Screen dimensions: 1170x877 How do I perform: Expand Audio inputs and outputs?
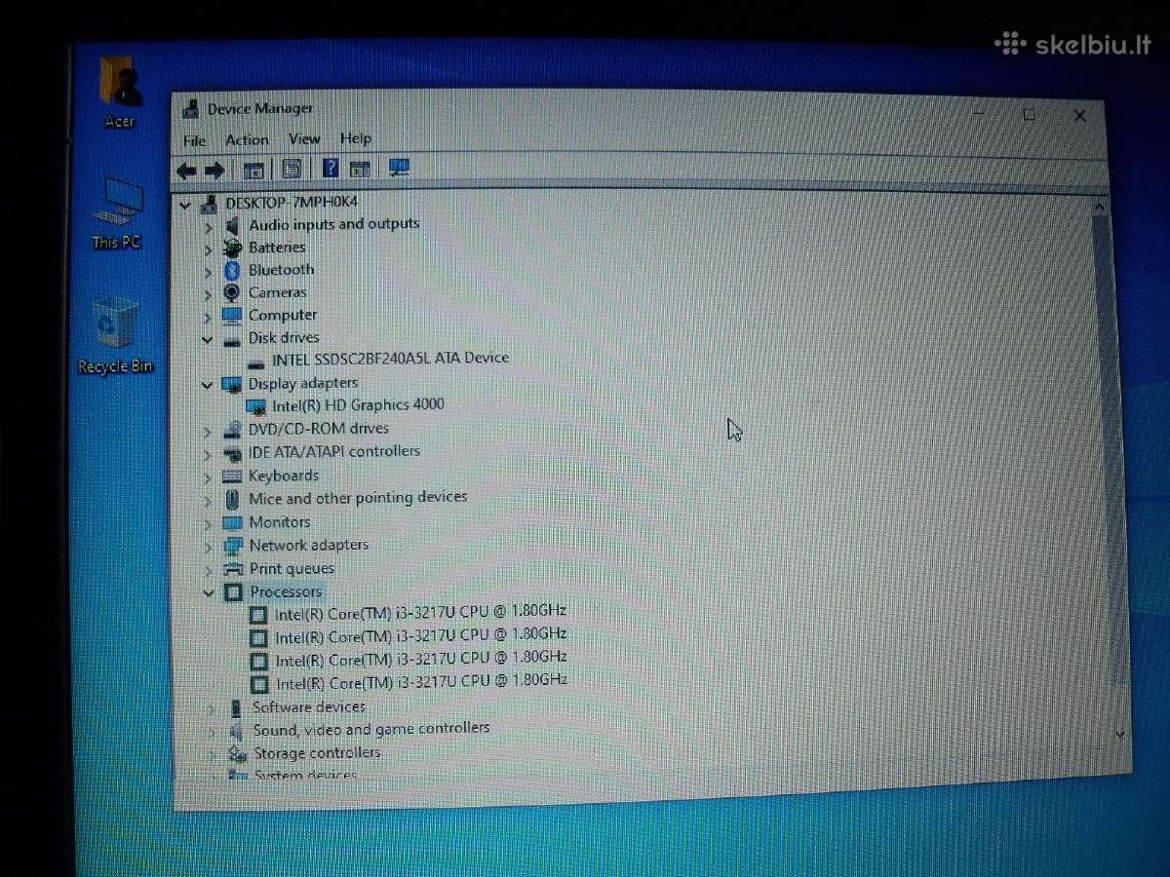click(208, 226)
